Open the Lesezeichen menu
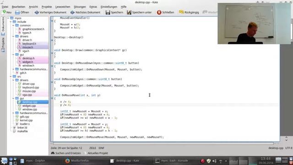 [63, 7]
